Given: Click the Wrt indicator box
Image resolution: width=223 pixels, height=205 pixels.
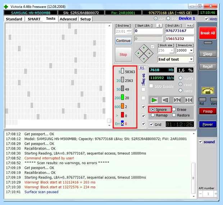Looking at the screenshot, I should [x=214, y=99].
